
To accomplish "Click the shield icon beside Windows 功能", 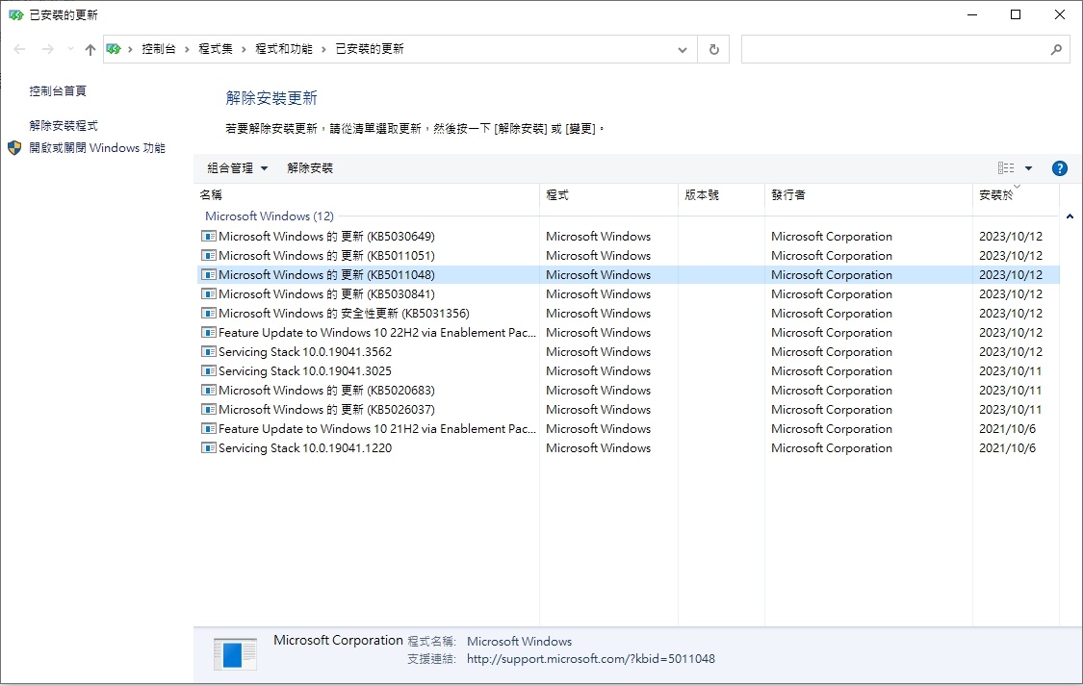I will coord(14,148).
